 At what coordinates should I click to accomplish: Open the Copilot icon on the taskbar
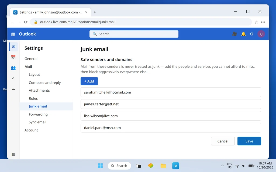point(151,166)
